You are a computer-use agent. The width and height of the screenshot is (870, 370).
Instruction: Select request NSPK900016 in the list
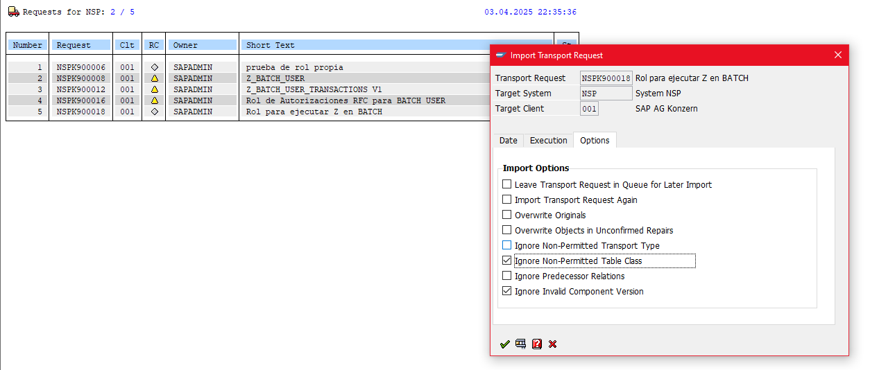point(81,100)
